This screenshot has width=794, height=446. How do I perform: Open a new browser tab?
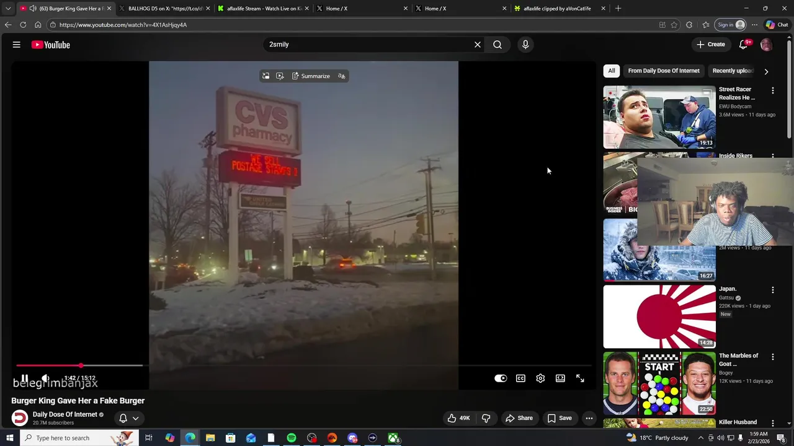618,9
